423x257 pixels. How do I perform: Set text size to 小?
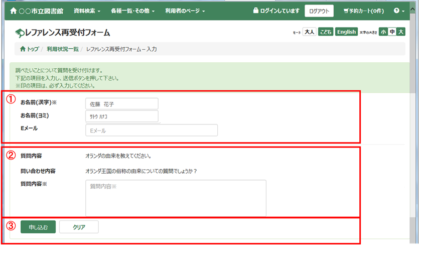point(383,32)
